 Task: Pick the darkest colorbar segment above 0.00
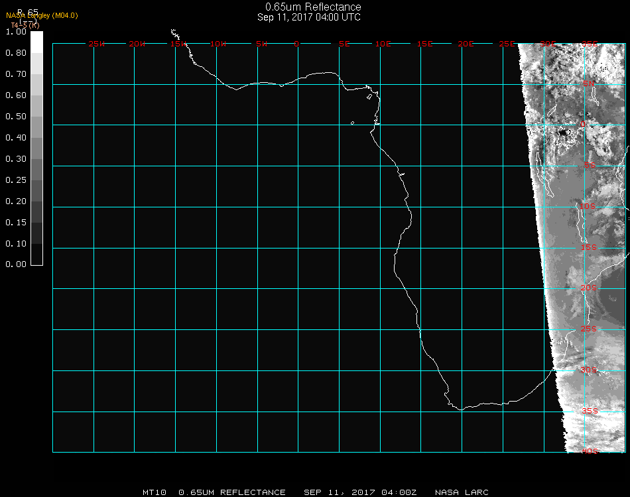point(37,254)
